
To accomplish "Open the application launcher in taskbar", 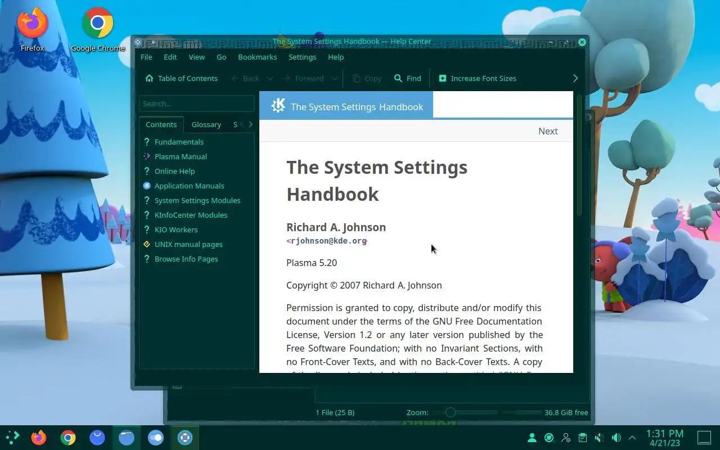I will pos(12,437).
